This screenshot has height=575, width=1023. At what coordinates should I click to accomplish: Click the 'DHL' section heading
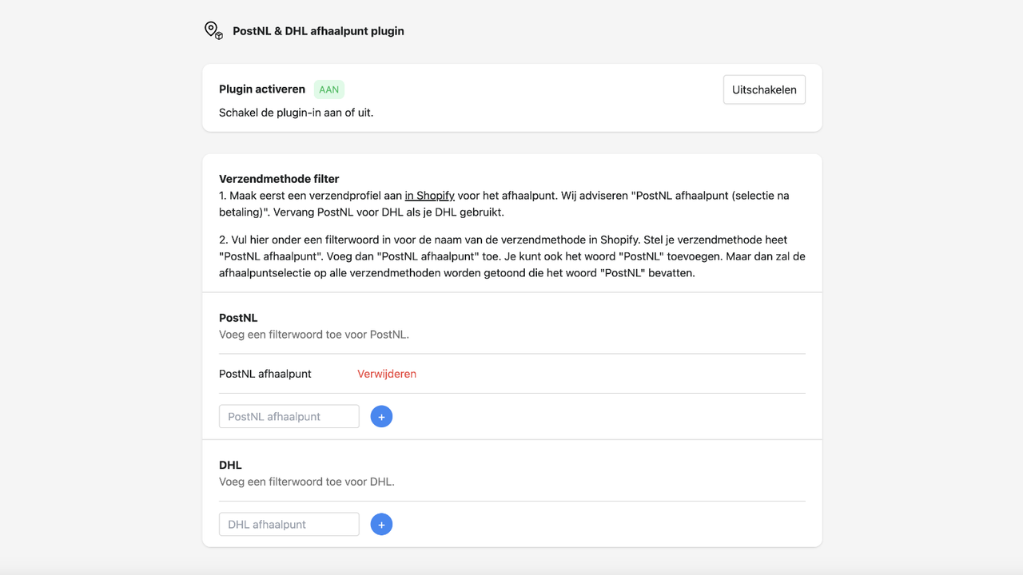[230, 465]
